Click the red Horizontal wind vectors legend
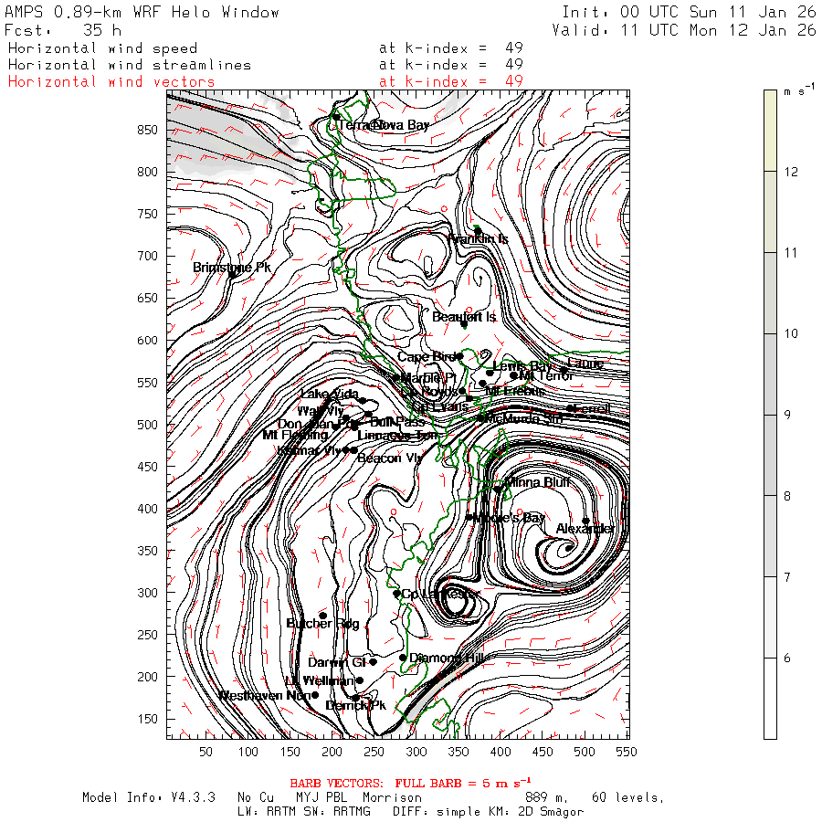 point(111,81)
